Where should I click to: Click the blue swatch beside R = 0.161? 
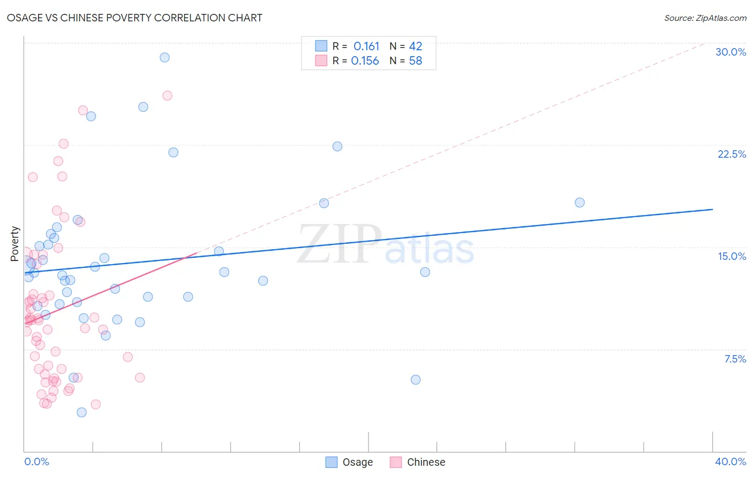[x=321, y=46]
